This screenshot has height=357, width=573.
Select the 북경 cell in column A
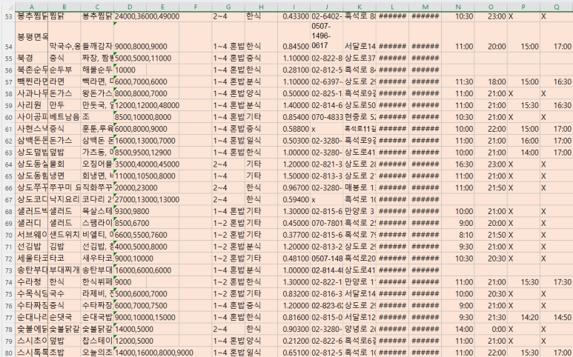(x=31, y=58)
